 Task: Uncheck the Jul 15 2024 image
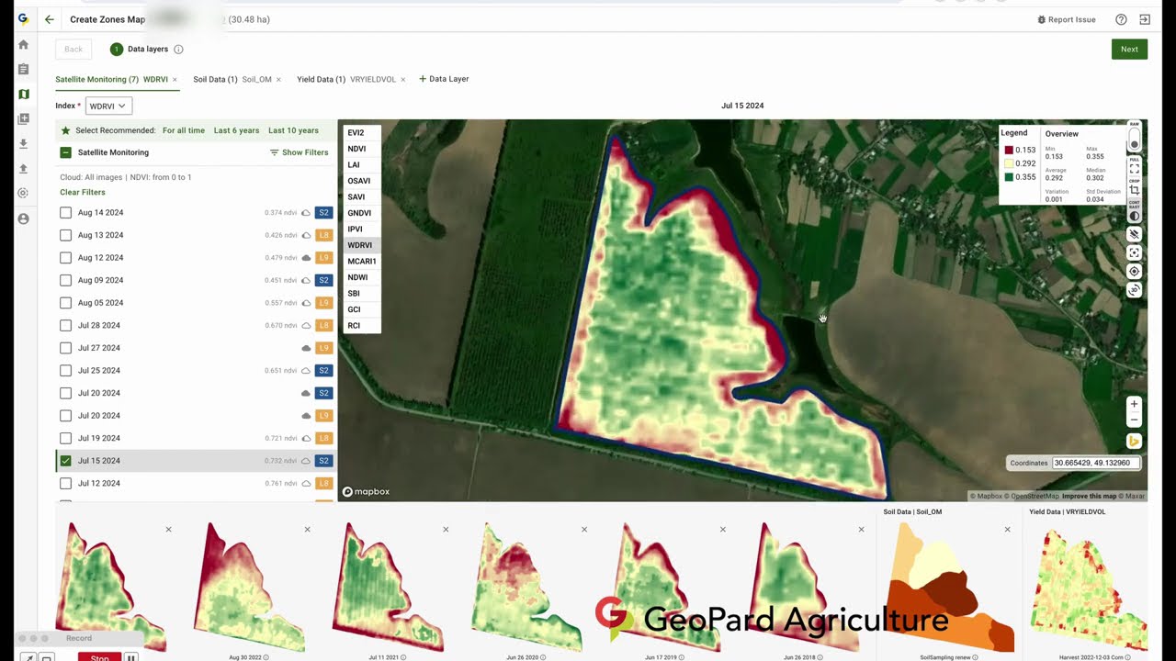[65, 461]
